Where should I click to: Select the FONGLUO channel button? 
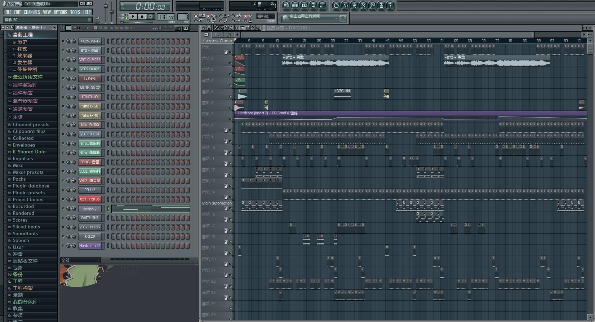pyautogui.click(x=90, y=97)
